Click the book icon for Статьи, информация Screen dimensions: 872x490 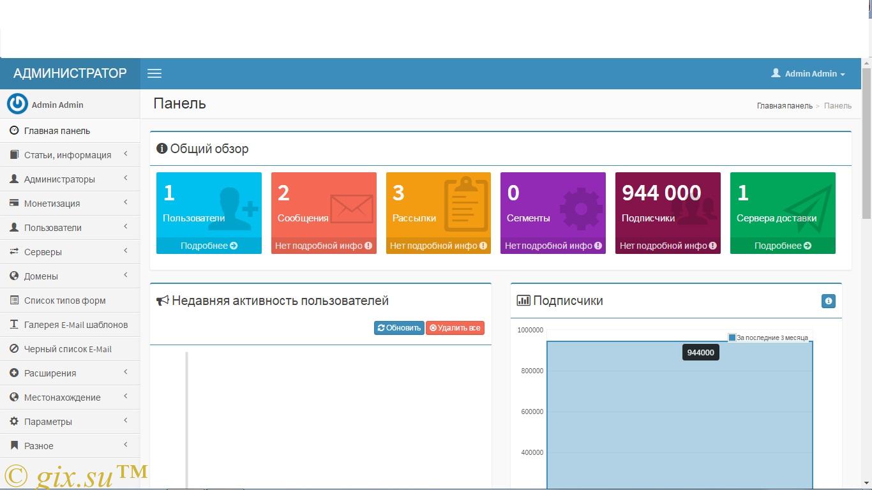pos(14,154)
